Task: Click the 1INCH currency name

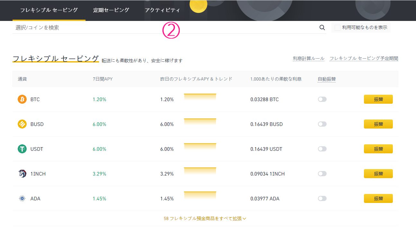Action: point(38,174)
